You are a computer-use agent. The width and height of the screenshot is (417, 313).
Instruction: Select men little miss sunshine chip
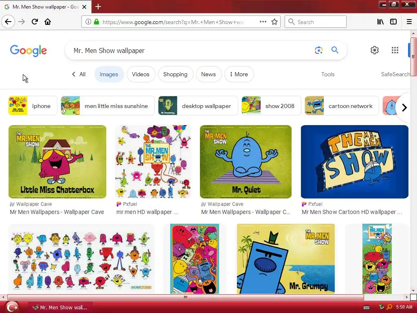point(108,106)
